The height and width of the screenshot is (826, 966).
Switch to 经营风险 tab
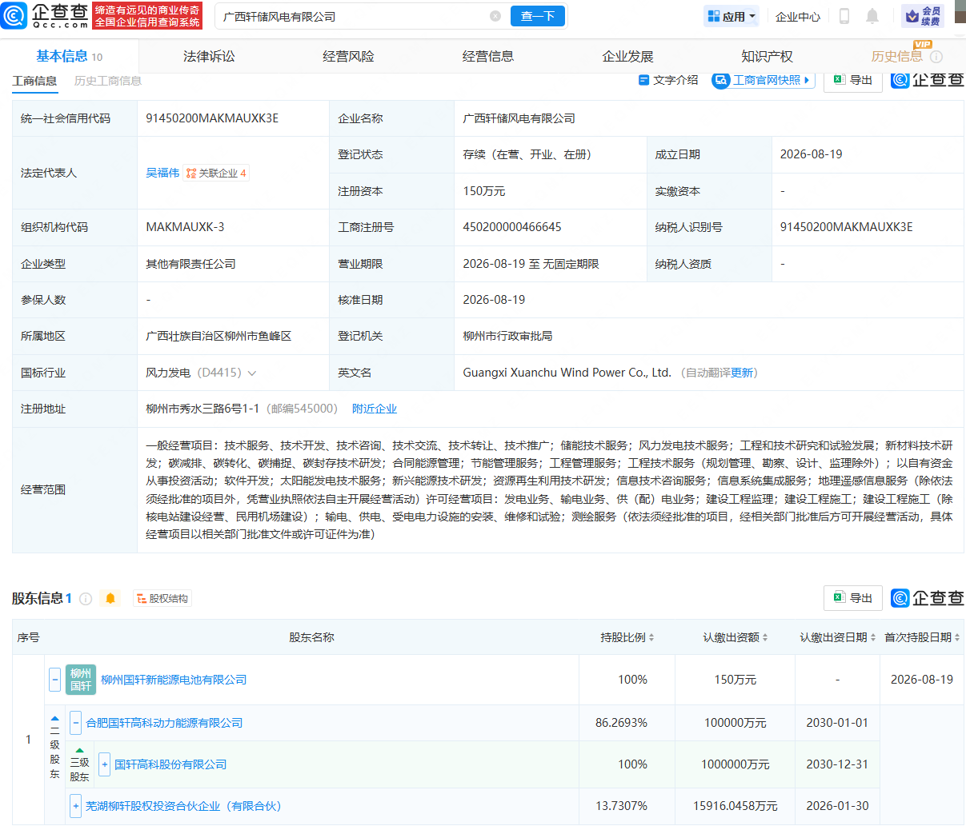[x=348, y=56]
